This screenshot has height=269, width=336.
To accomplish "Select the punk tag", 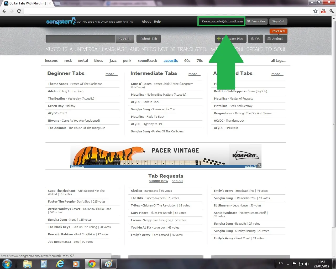I will [127, 60].
